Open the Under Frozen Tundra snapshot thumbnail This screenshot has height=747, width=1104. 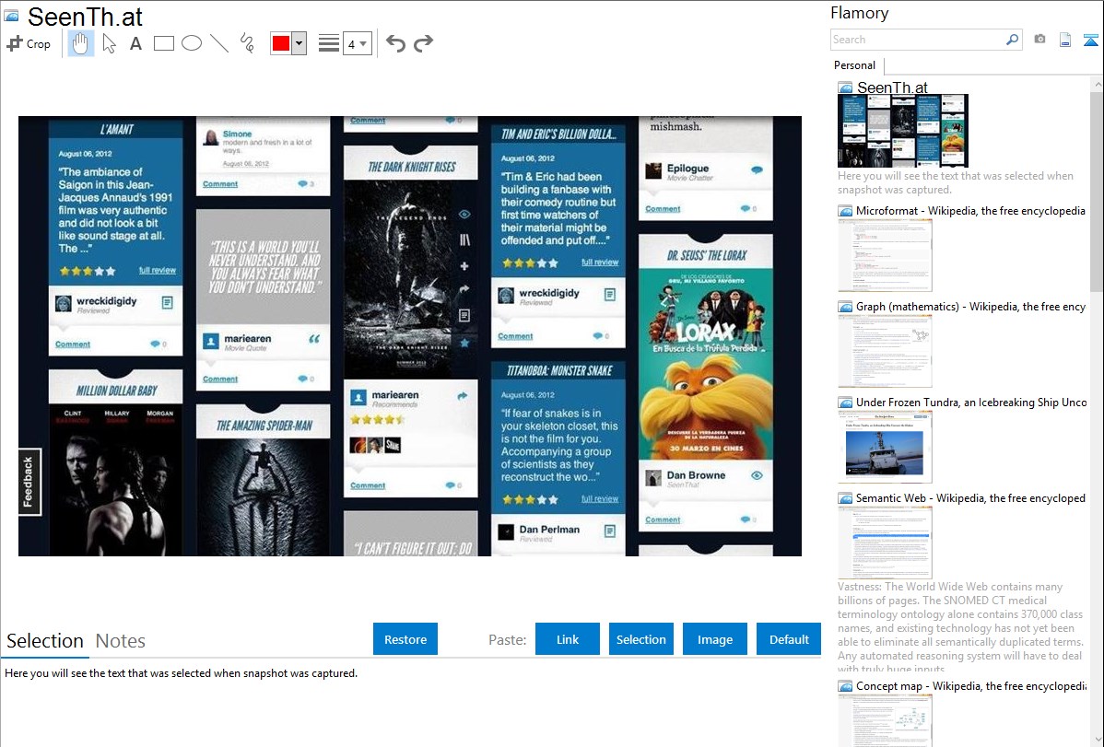885,447
